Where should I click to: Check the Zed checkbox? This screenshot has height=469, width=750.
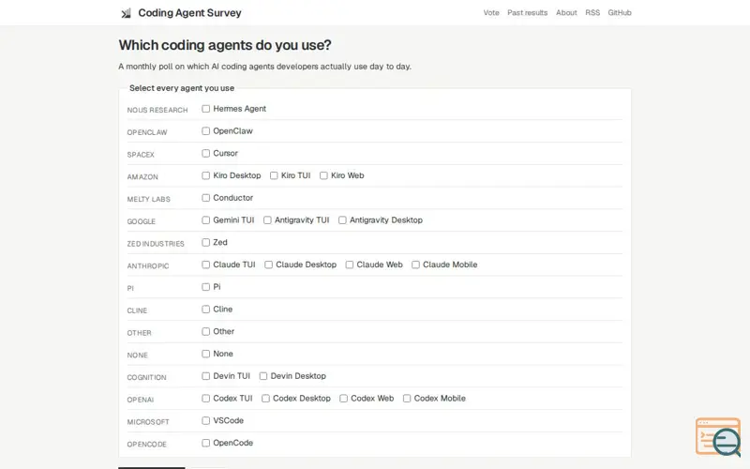click(205, 242)
